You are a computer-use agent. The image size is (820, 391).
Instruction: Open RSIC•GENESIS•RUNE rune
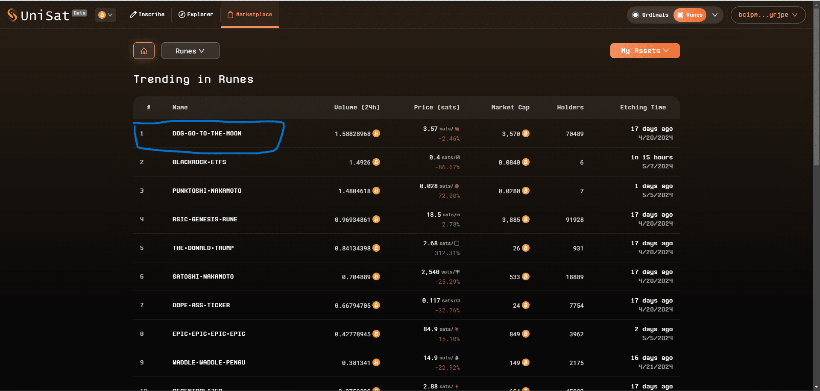205,219
